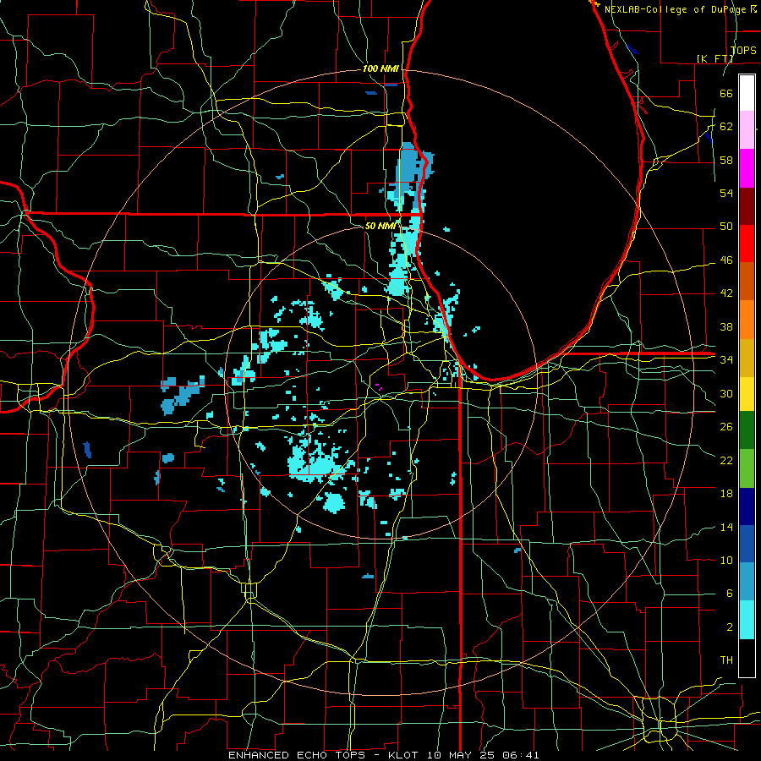Screen dimensions: 761x761
Task: Click the legend value "34"
Action: 726,359
